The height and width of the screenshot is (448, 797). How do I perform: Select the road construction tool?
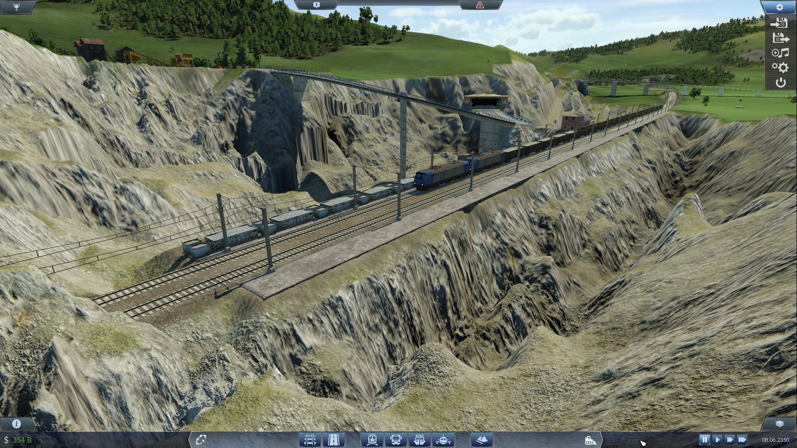334,439
